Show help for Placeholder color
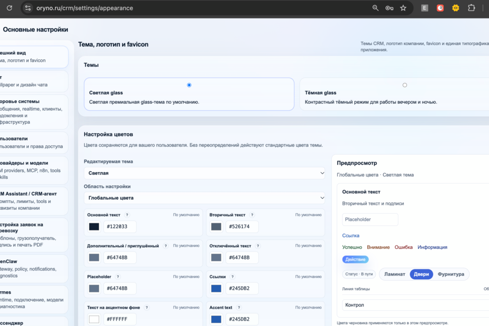The width and height of the screenshot is (489, 326). click(x=118, y=277)
